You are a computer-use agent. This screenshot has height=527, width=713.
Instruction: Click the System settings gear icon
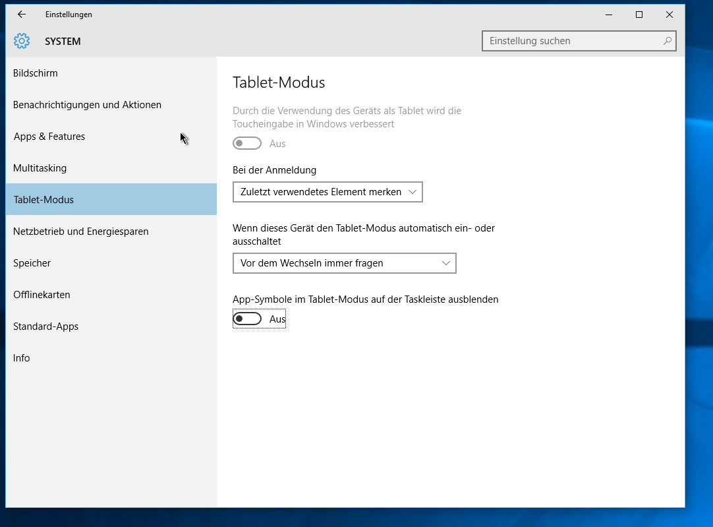point(21,41)
